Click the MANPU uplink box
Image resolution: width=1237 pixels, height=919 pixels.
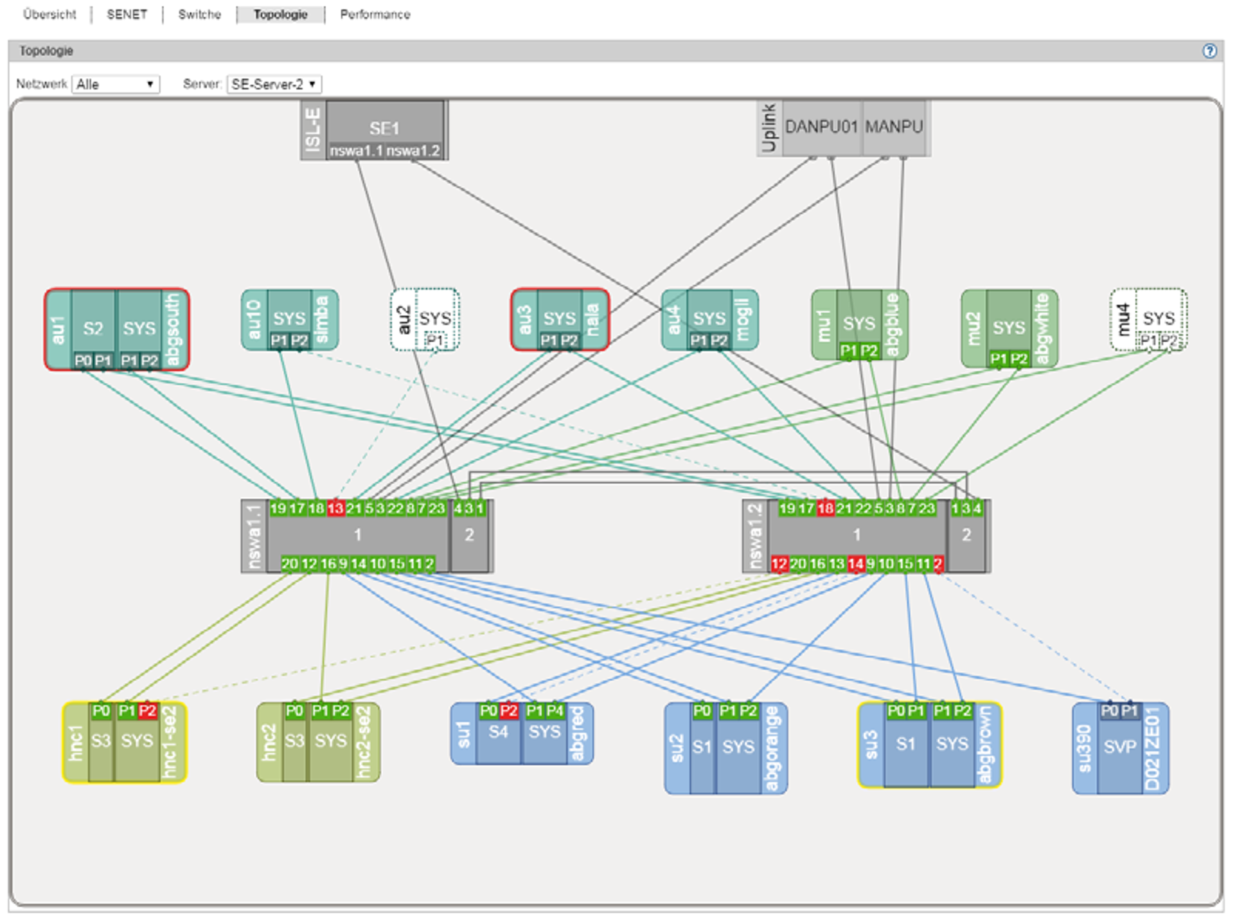click(893, 127)
